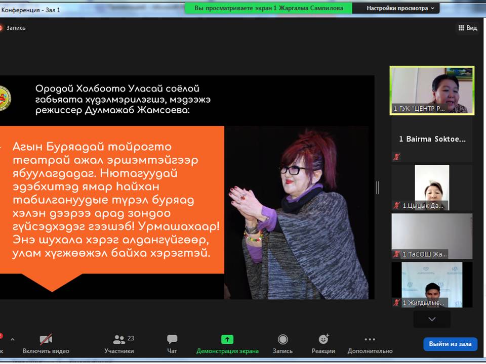Click muted mic indicator on Жигдылме tile

(397, 302)
